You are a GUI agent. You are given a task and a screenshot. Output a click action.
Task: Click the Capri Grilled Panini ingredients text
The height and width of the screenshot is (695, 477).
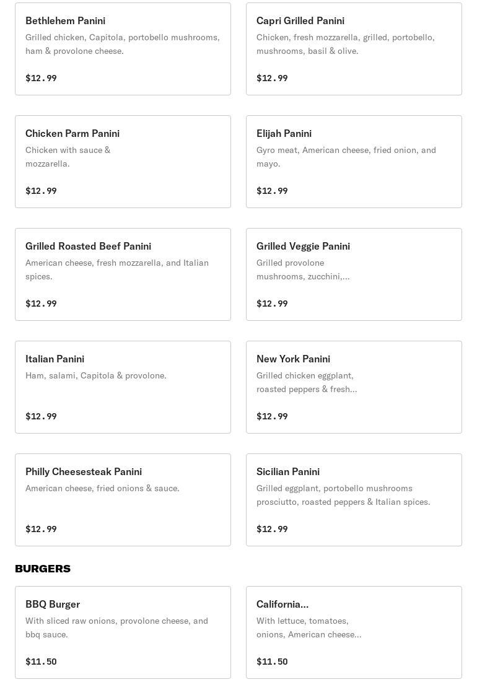point(346,44)
